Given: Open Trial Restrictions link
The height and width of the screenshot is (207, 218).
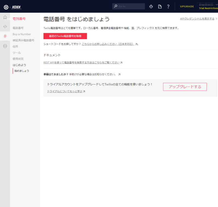Looking at the screenshot, I should pyautogui.click(x=208, y=8).
